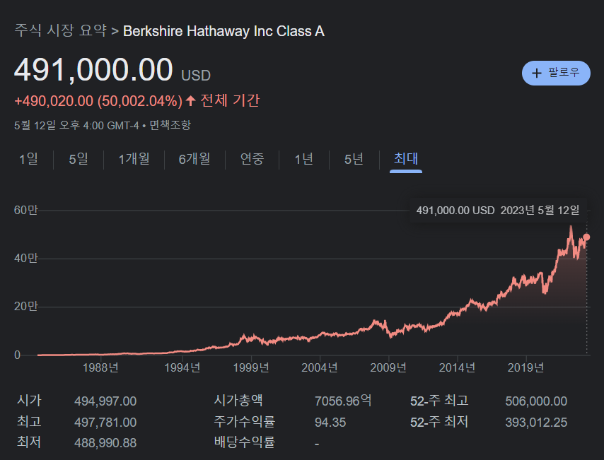Switch to the 6개월 chart tab

pyautogui.click(x=194, y=158)
